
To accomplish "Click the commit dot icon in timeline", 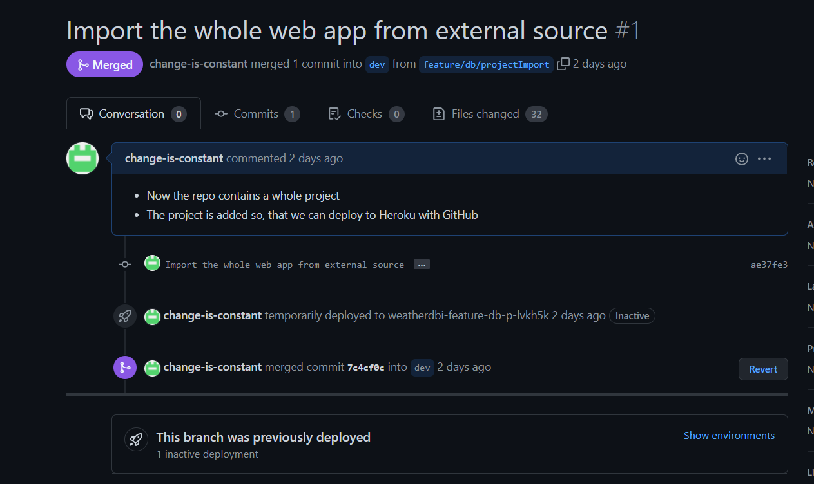I will pos(125,265).
